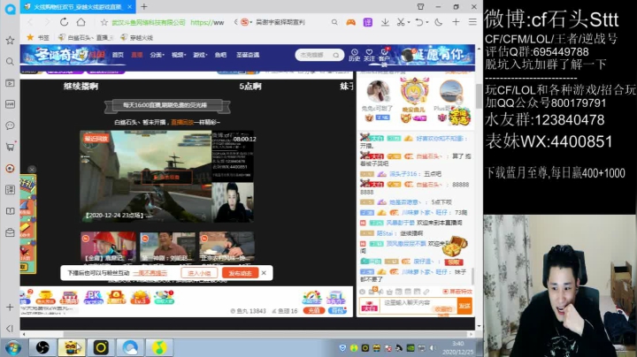Open the 游戏 nav dropdown

(200, 55)
